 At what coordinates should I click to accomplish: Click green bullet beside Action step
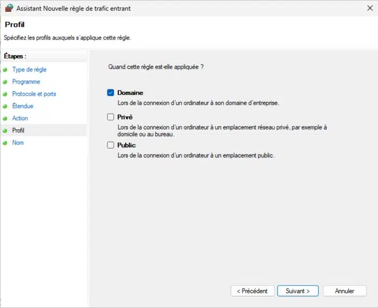click(x=5, y=118)
